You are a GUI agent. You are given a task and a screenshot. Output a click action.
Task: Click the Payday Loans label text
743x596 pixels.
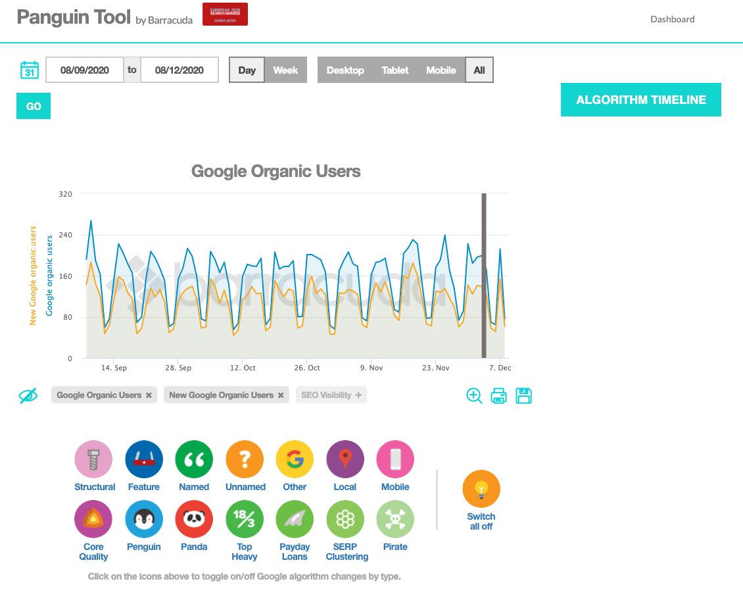(x=295, y=551)
